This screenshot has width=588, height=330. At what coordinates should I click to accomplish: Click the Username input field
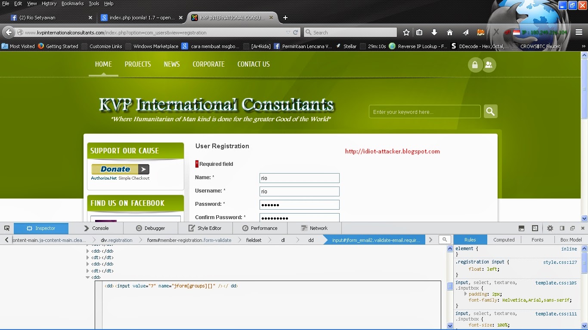(300, 191)
